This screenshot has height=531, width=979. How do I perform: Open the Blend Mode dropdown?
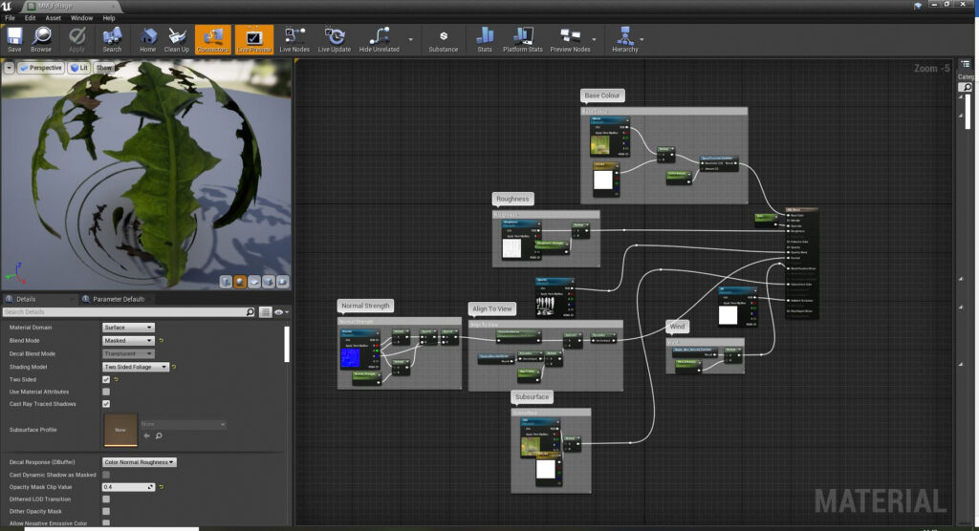pos(128,340)
